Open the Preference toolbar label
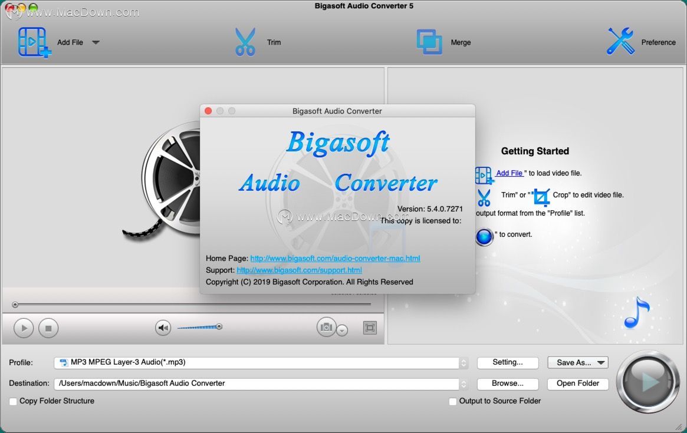Screen dimensions: 687x433 pyautogui.click(x=658, y=42)
